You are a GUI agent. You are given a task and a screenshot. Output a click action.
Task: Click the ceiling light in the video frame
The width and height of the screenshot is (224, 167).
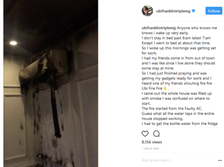click(x=13, y=43)
